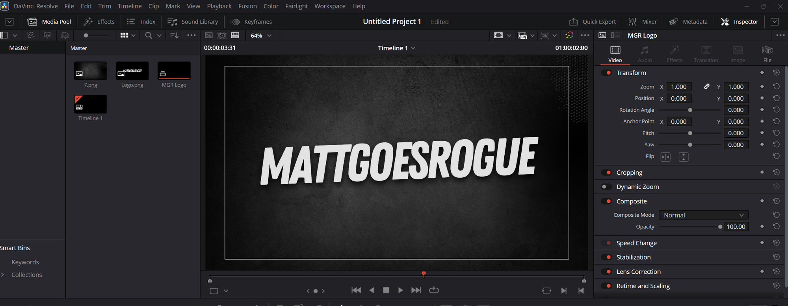
Task: Toggle the Loop playback icon
Action: pyautogui.click(x=434, y=290)
